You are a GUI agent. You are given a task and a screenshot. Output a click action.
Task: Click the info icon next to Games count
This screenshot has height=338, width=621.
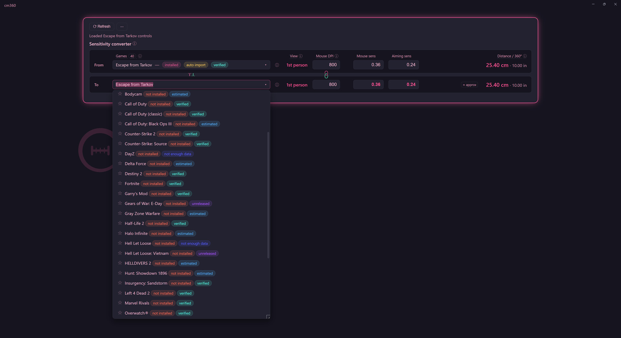[x=140, y=56]
